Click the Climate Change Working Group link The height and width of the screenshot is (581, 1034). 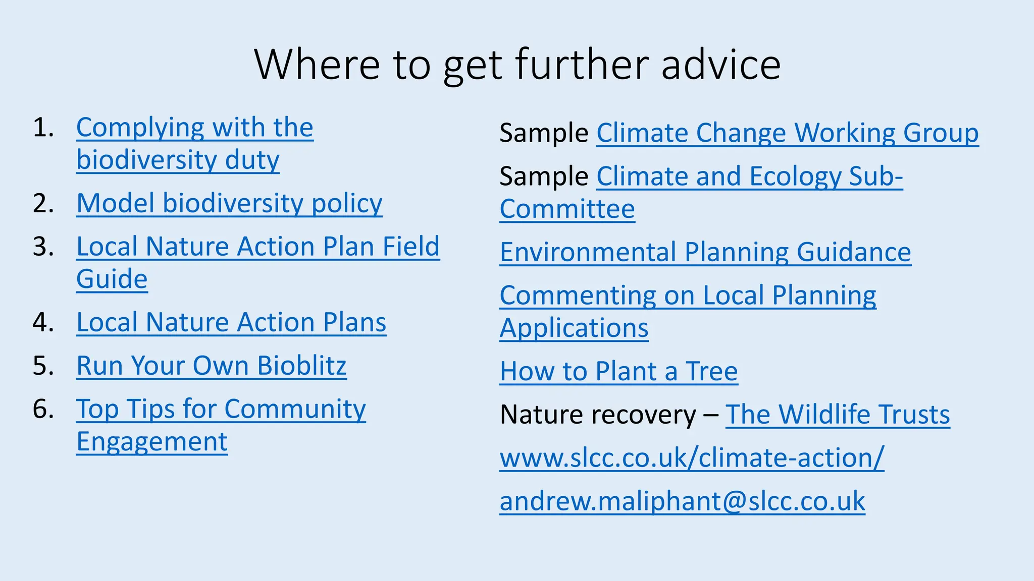pyautogui.click(x=788, y=134)
